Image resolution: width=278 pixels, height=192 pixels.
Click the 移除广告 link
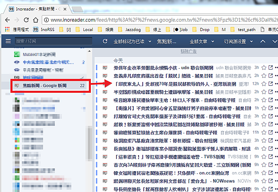(189, 51)
